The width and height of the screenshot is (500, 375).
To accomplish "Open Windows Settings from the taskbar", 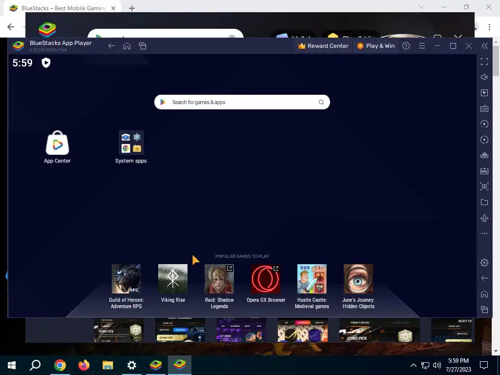I will pos(132,365).
